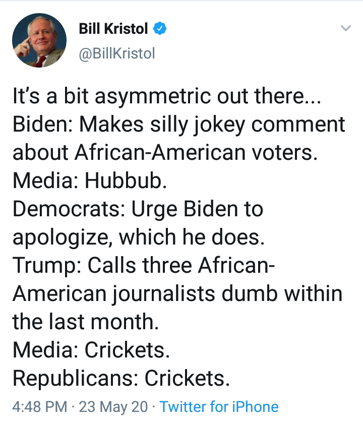Open the @BillKristol handle link

tap(117, 53)
